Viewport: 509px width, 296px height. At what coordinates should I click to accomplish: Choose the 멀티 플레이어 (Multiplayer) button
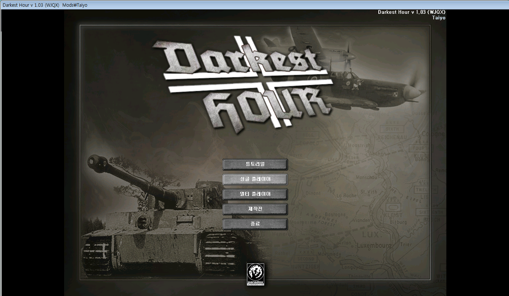[x=255, y=195]
